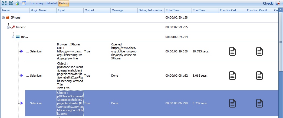283x118 pixels.
Task: Open the chart report icon
Action: pyautogui.click(x=17, y=3)
